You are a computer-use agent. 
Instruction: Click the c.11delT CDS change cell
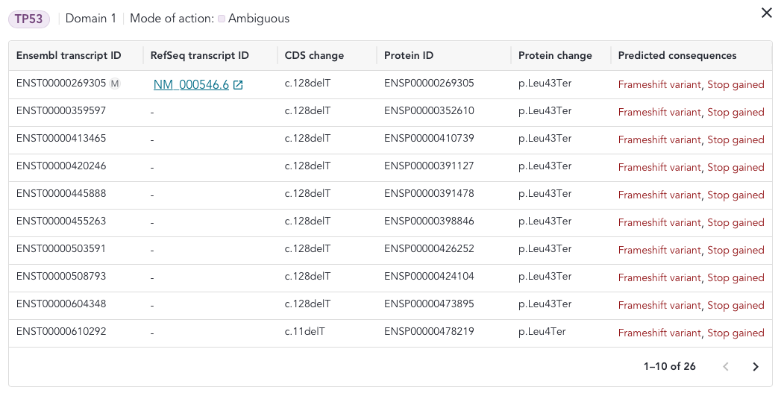pos(305,331)
